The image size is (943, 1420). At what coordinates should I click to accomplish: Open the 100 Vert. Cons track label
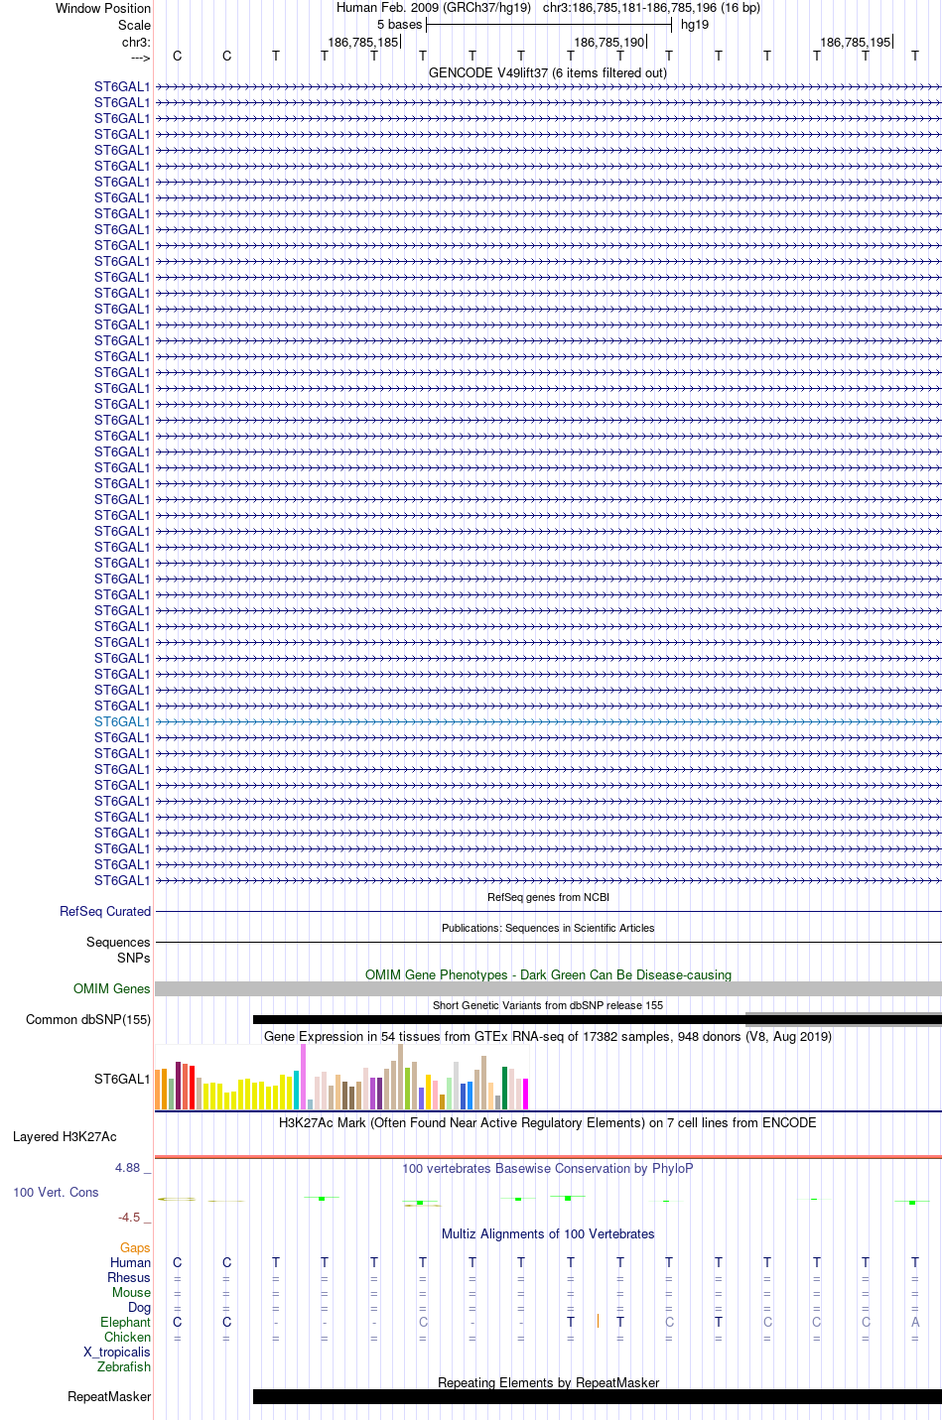pos(56,1192)
